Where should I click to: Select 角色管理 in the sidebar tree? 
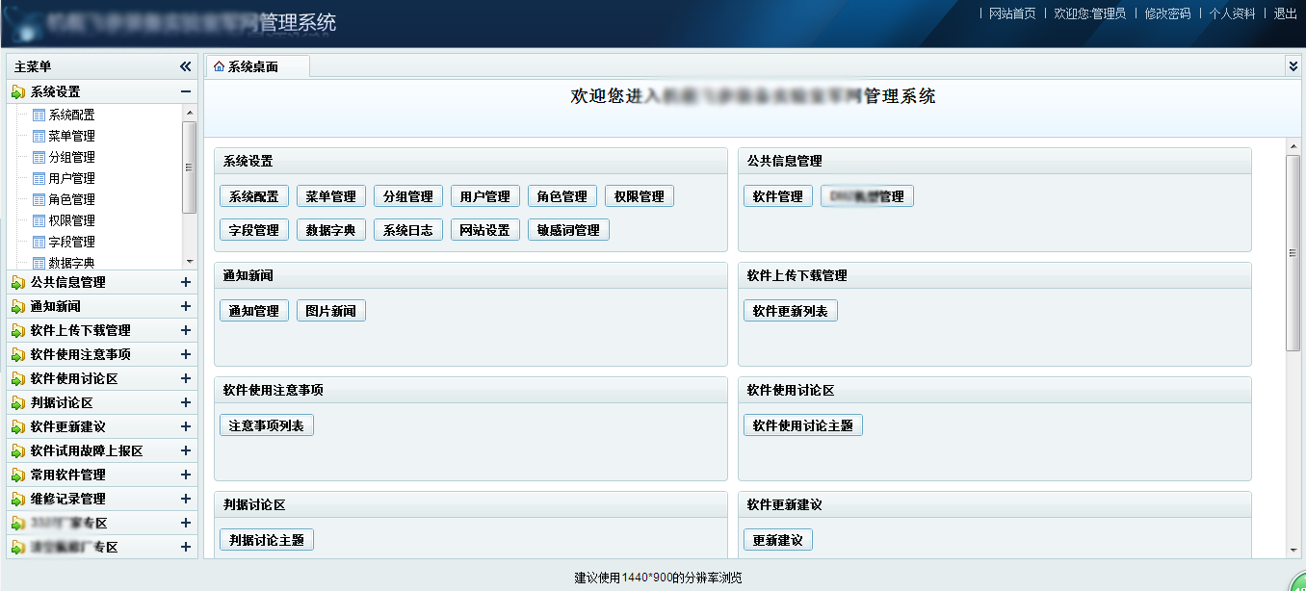pos(71,199)
